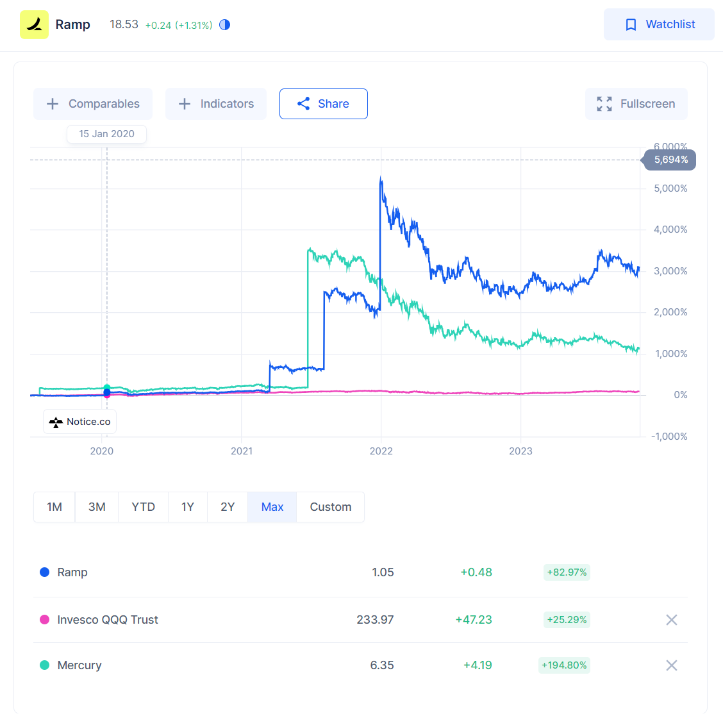
Task: Share the chart
Action: [x=323, y=104]
